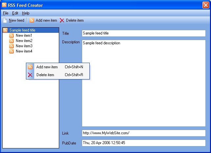Viewport: 211px width, 153px height.
Task: Click the Link field with MyWebSite URL
Action: click(144, 133)
